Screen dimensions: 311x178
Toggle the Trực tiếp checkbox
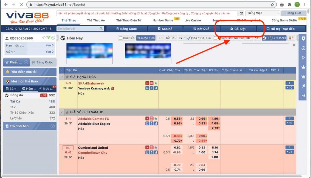click(120, 38)
